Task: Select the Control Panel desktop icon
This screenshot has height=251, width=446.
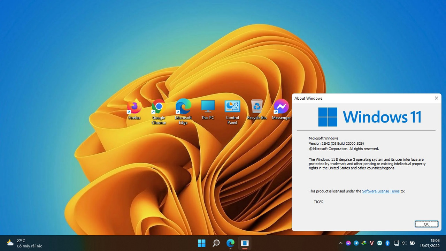Action: [x=232, y=112]
